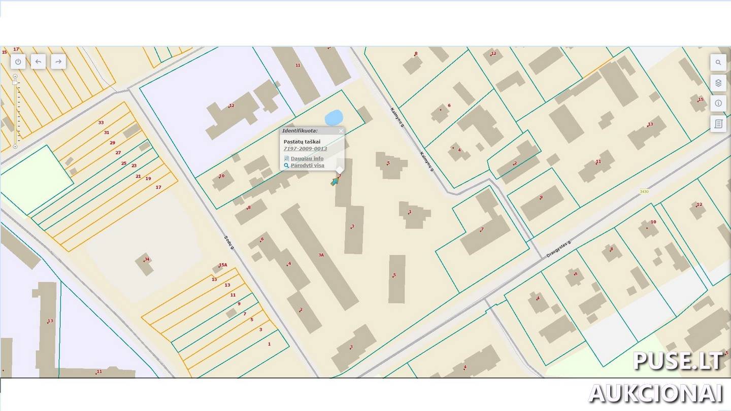Open the map search tool
731x411 pixels.
(x=718, y=62)
